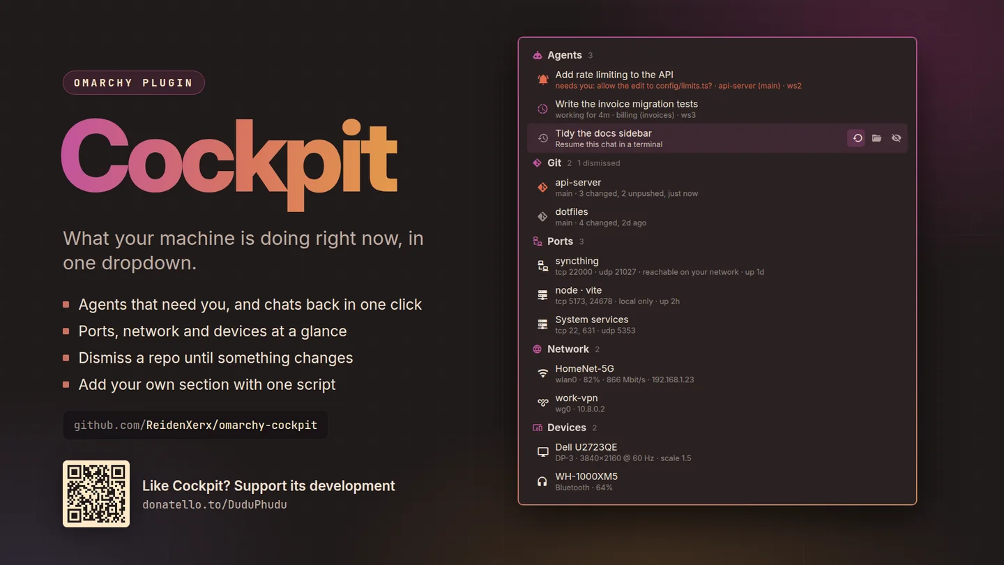Image resolution: width=1004 pixels, height=565 pixels.
Task: Select "Write the invoice migration tests" title
Action: coord(627,104)
